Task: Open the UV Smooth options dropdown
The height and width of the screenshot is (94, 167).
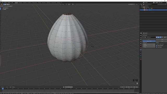Action: 162,44
